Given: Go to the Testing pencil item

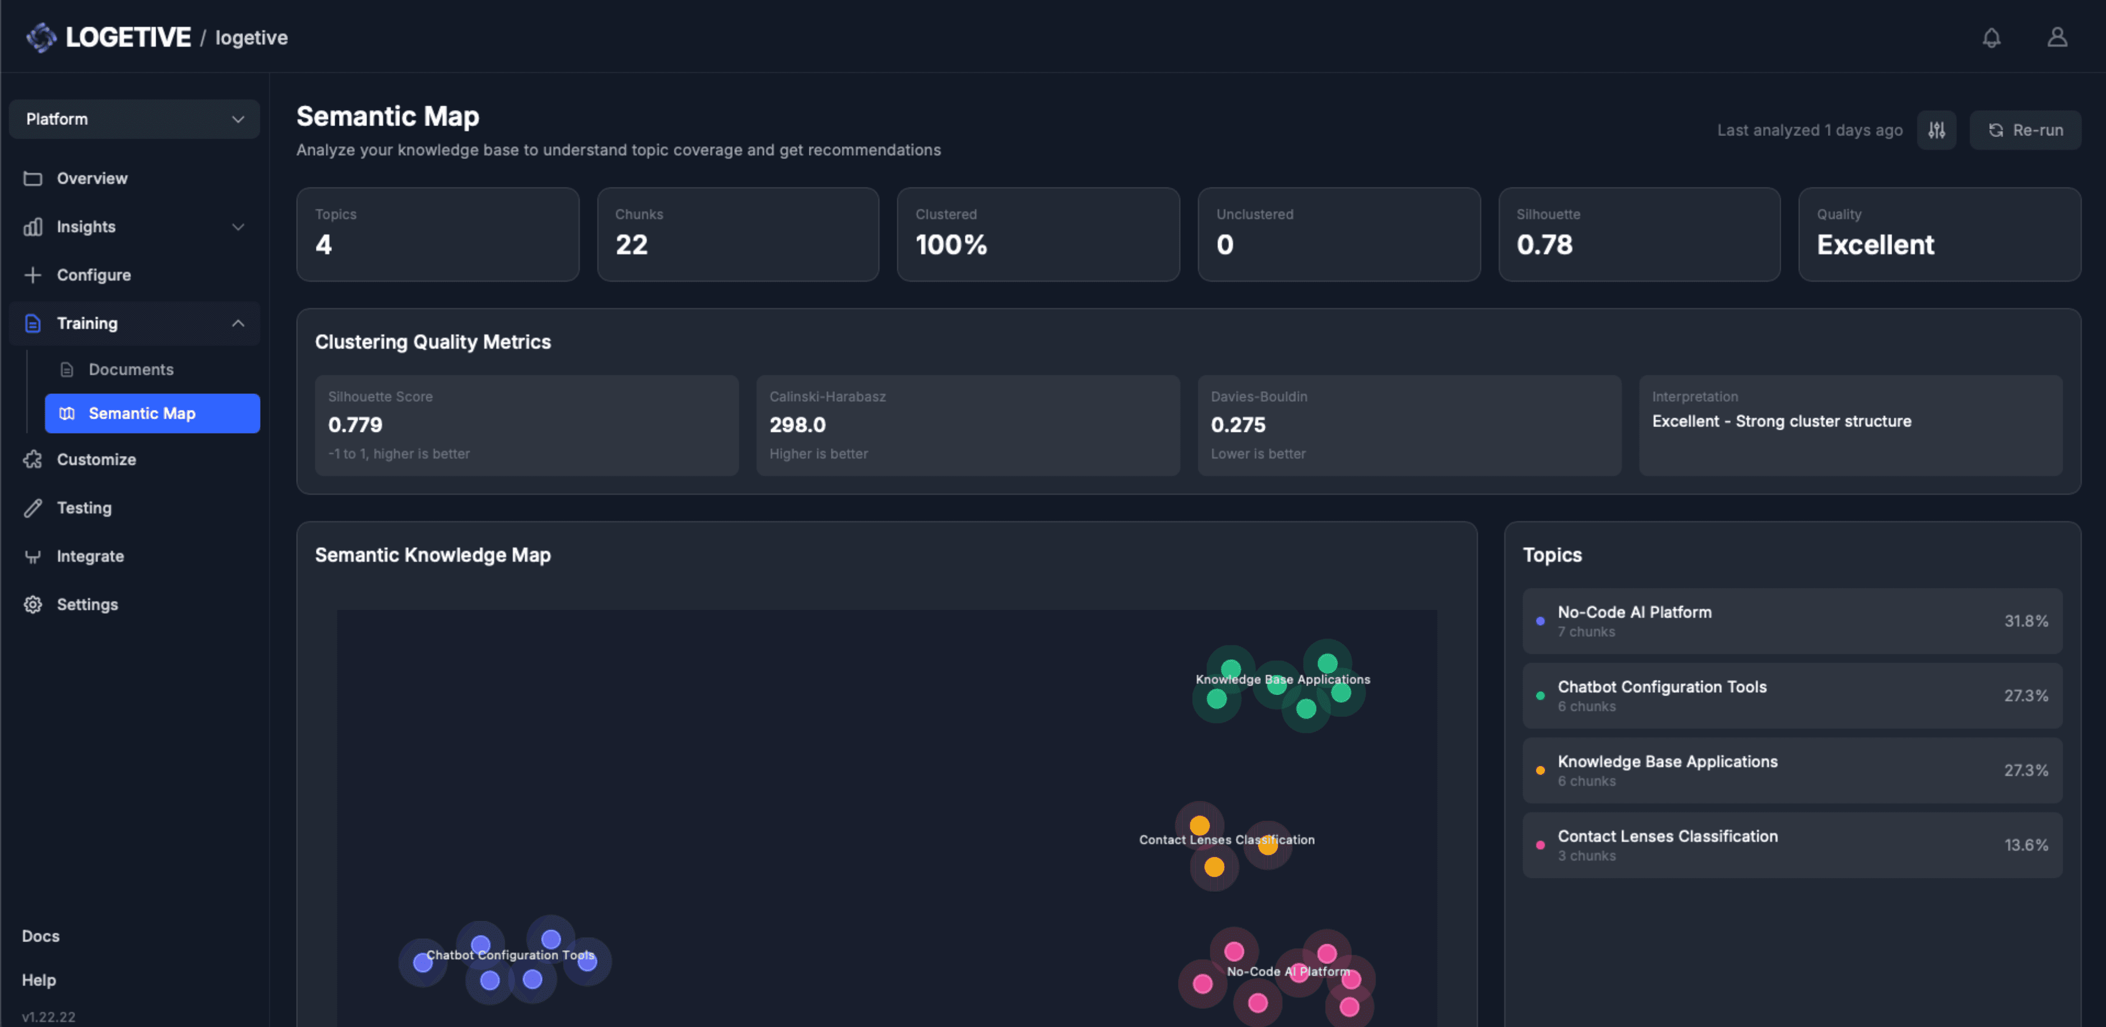Looking at the screenshot, I should 83,507.
